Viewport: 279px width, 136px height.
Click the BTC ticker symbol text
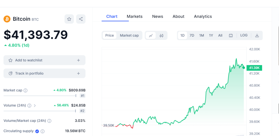click(x=35, y=20)
